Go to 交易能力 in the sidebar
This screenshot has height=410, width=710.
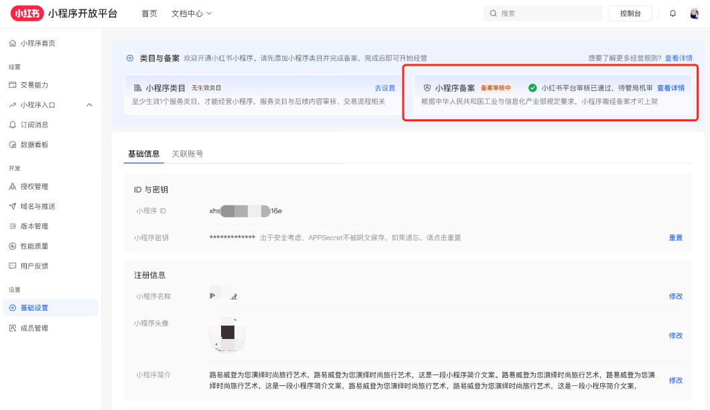point(34,85)
